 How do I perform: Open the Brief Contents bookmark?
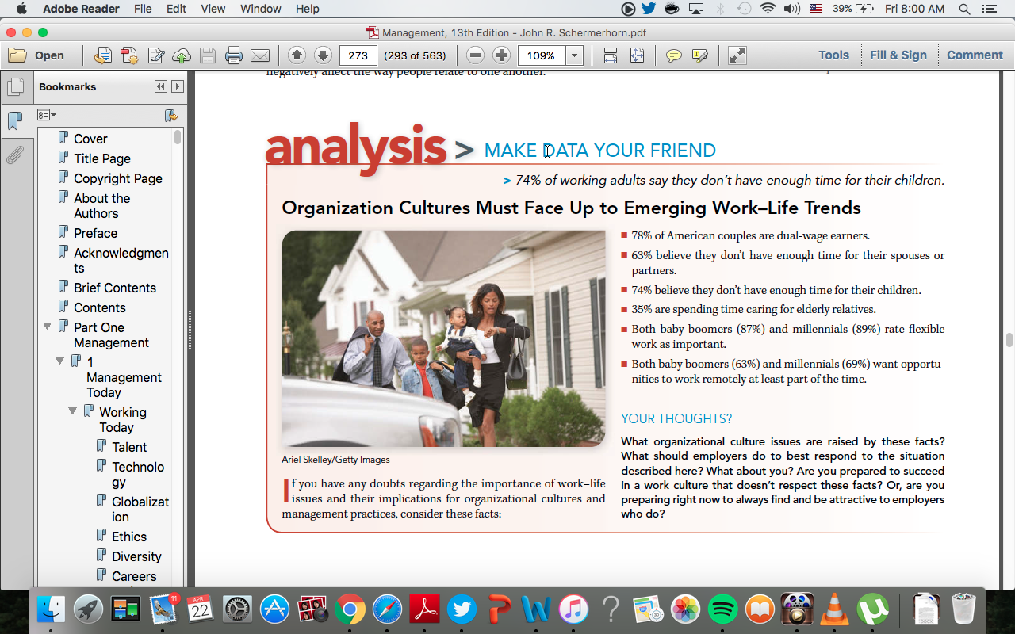point(115,288)
